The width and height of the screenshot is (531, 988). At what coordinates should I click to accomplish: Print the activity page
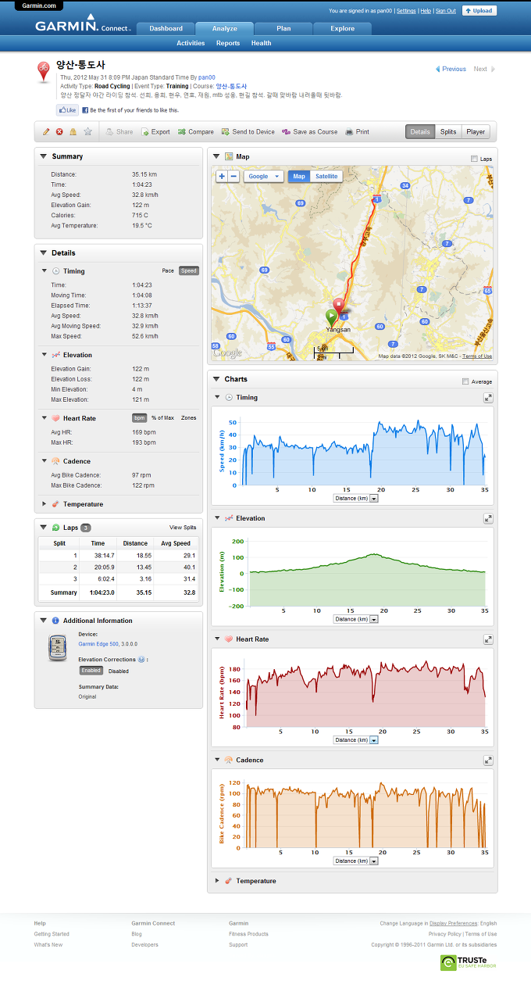point(358,131)
